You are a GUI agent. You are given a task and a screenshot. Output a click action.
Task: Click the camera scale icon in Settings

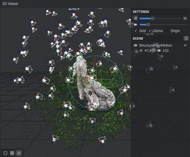tap(135, 24)
